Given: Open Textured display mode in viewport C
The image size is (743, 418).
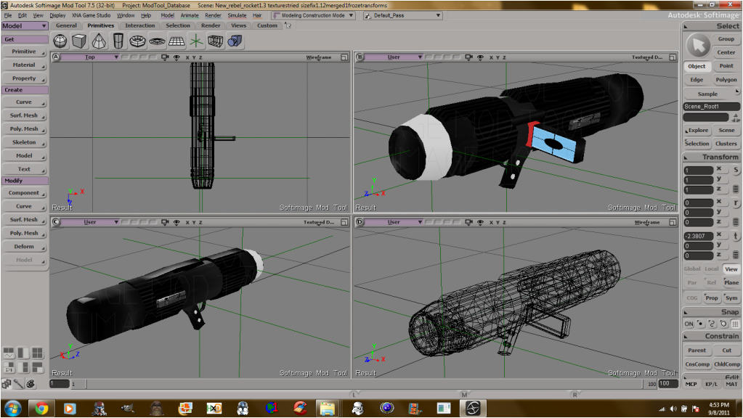Looking at the screenshot, I should pos(318,222).
